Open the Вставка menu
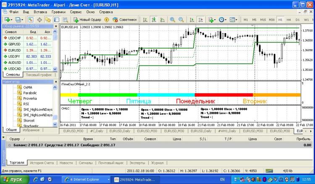 pos(40,12)
